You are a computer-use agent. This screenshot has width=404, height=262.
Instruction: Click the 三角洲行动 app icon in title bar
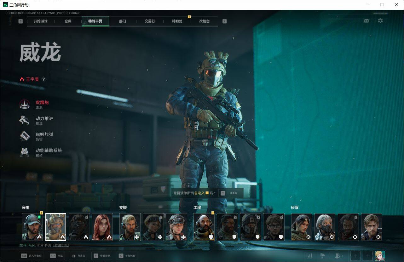click(x=5, y=5)
